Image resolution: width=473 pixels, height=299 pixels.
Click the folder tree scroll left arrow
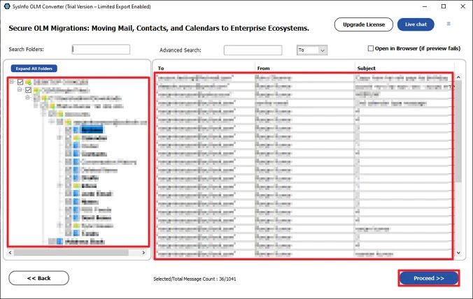pos(10,253)
